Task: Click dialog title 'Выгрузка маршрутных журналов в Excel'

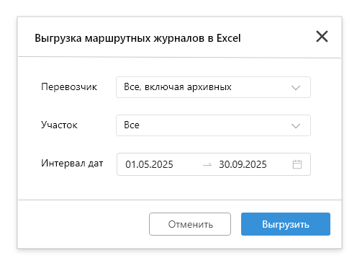Action: click(x=137, y=38)
